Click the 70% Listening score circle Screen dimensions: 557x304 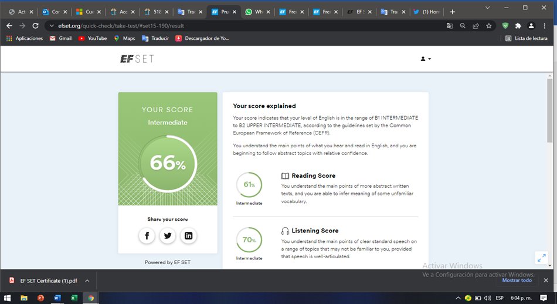click(249, 240)
